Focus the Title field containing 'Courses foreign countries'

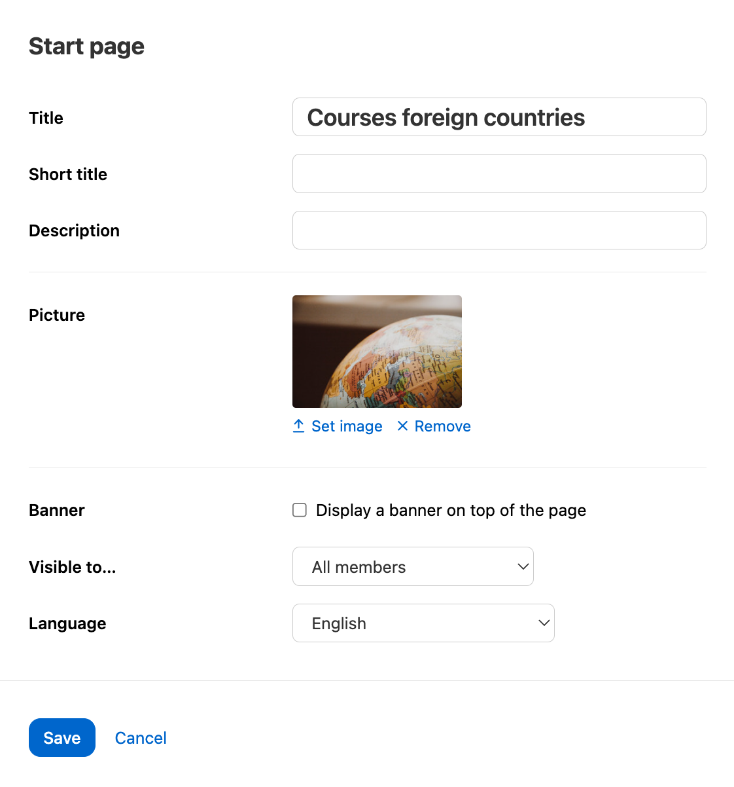[x=498, y=117]
